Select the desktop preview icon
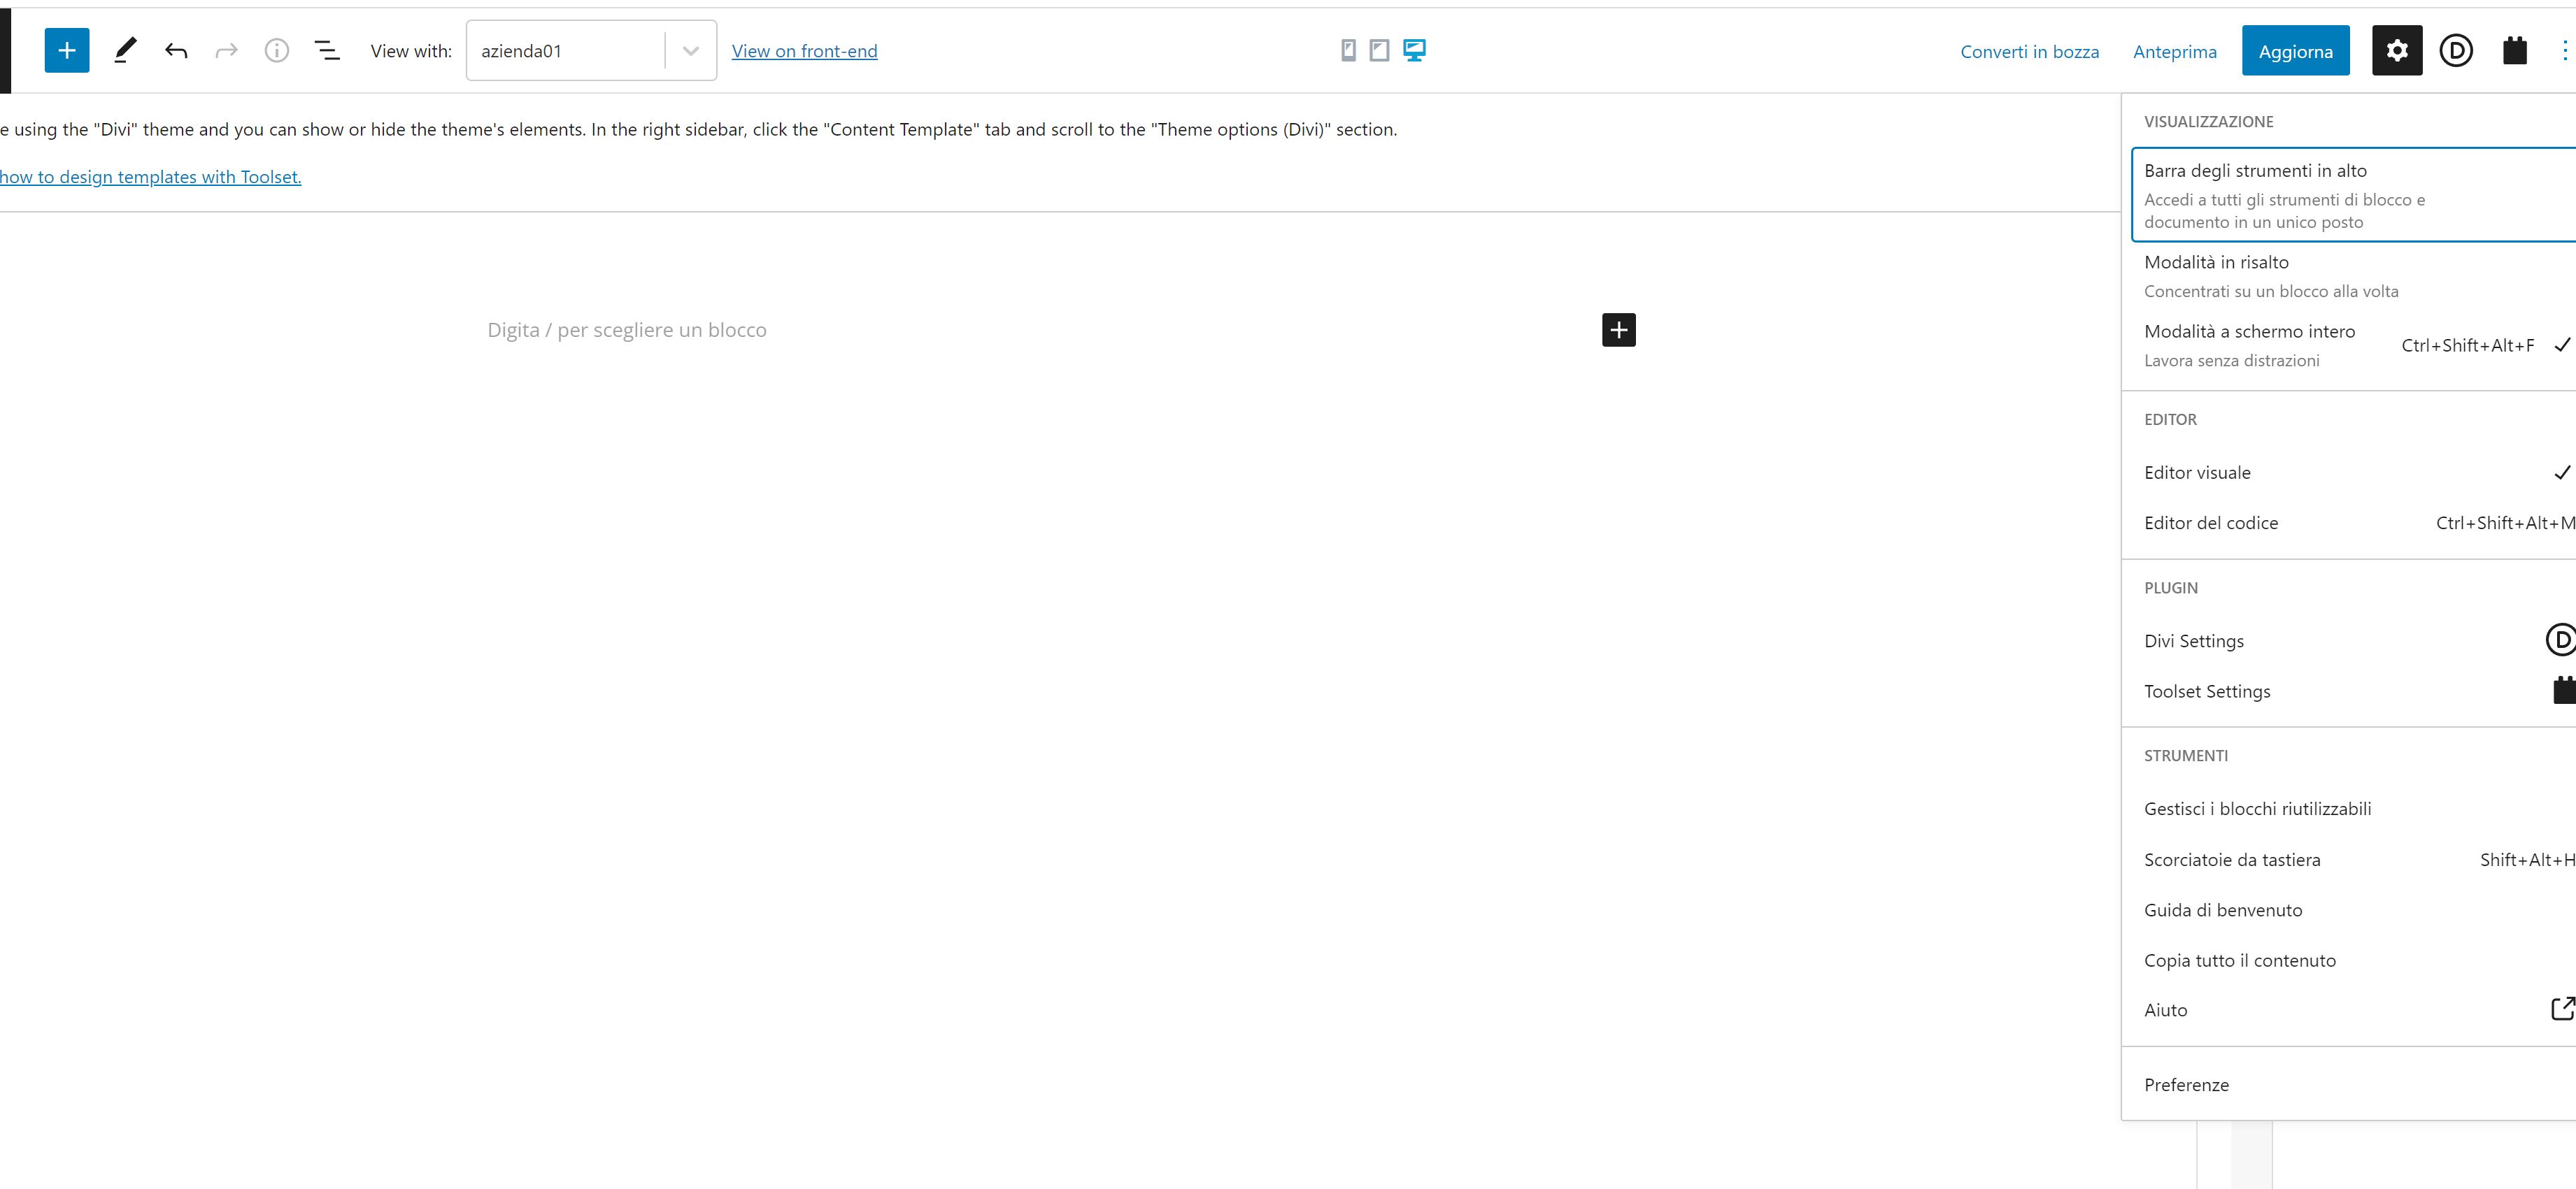2576x1189 pixels. (1414, 50)
